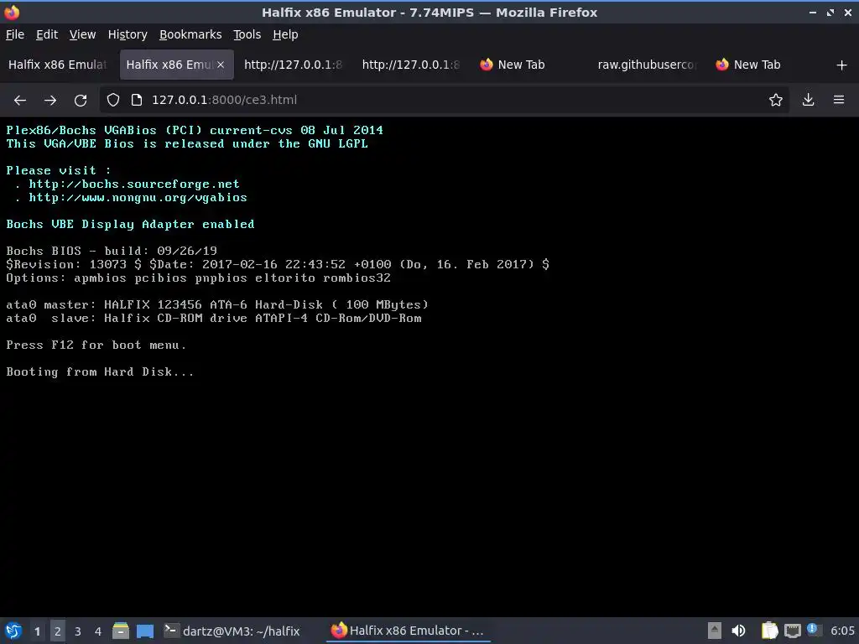Switch to workspace 1

37,631
